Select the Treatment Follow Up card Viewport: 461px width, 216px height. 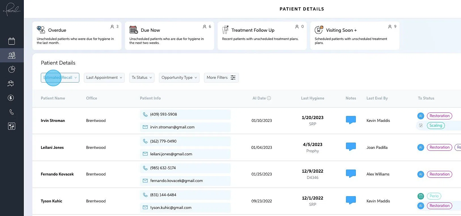(262, 36)
